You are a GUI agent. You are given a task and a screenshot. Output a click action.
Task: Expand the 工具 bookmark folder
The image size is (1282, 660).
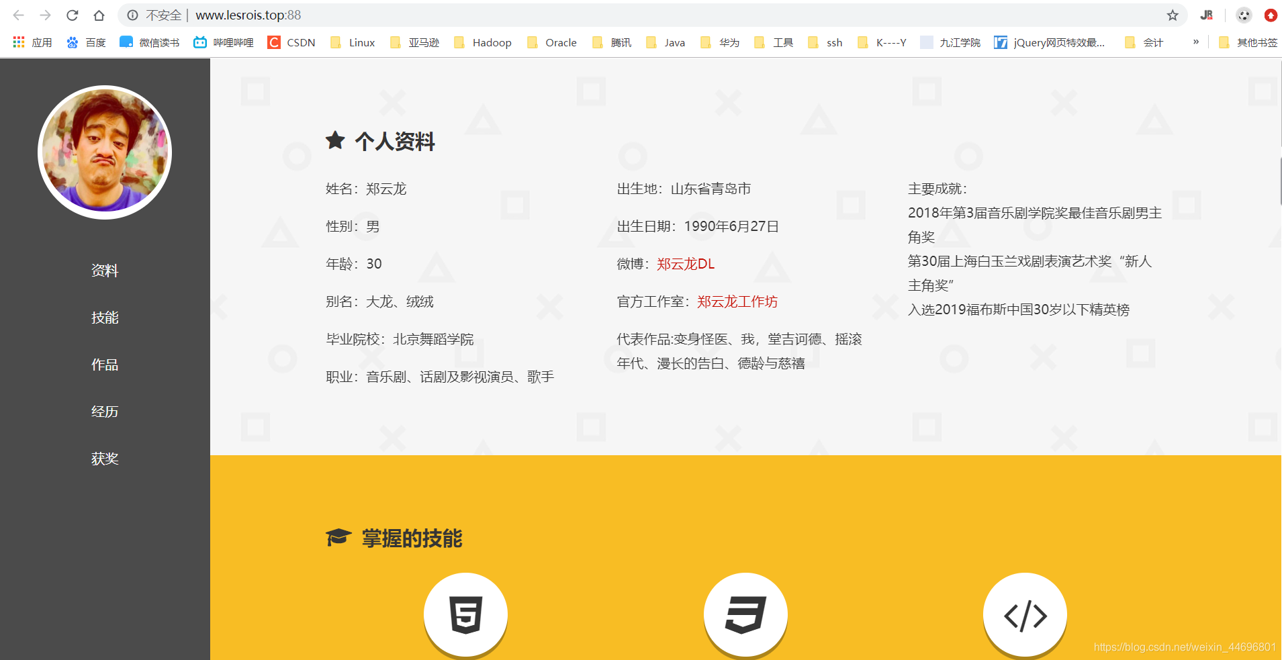(x=774, y=42)
